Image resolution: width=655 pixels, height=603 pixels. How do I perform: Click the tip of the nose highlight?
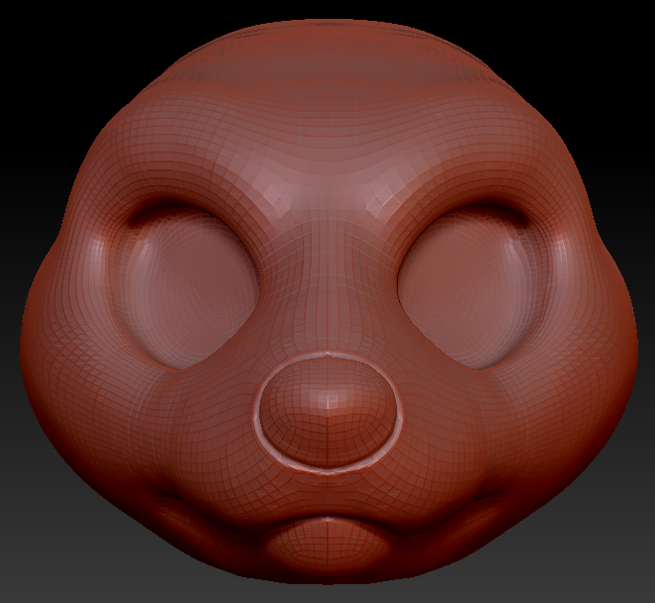pyautogui.click(x=326, y=398)
